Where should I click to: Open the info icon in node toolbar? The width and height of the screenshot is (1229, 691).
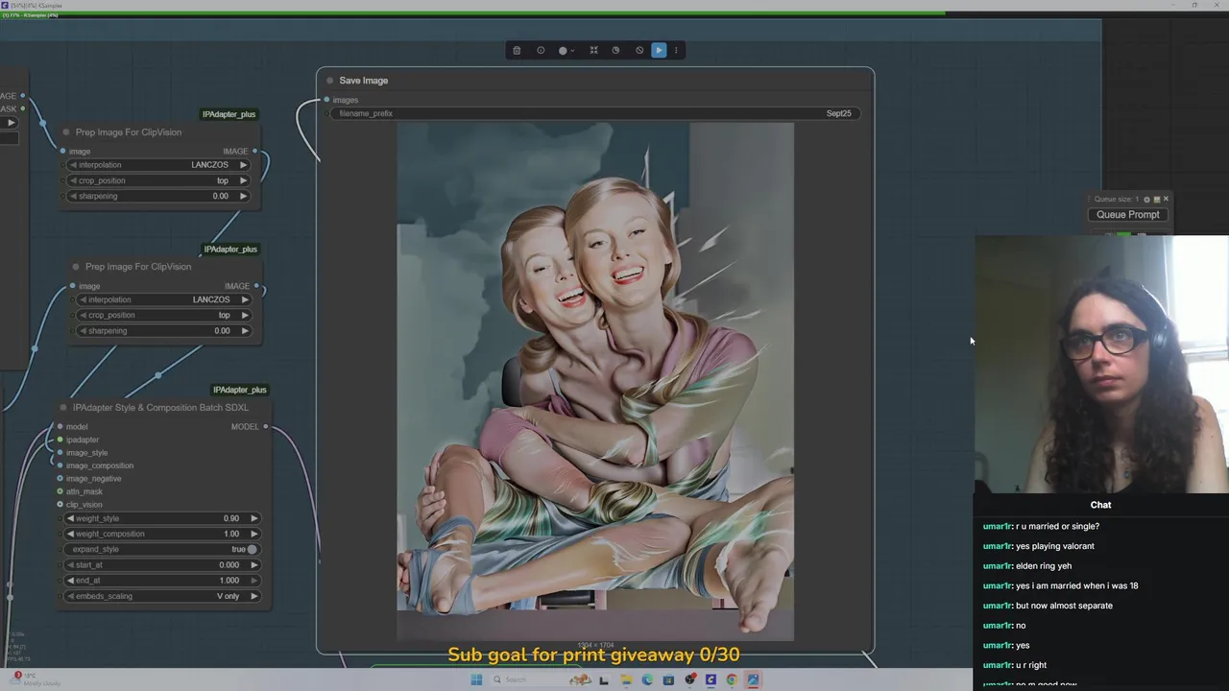click(541, 51)
